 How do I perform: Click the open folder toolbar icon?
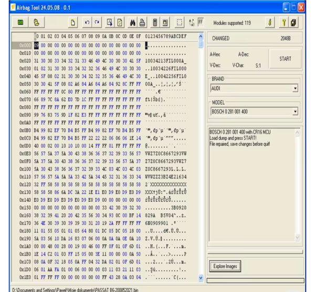(x=36, y=23)
